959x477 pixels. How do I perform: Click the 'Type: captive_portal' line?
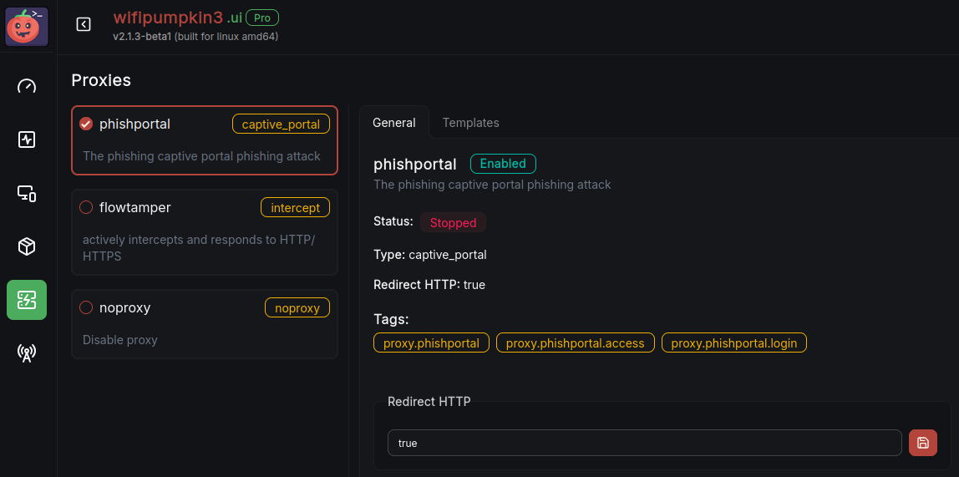click(x=430, y=255)
